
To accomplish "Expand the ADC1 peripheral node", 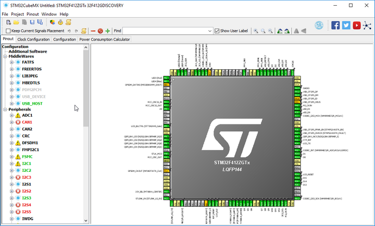I will click(11, 115).
